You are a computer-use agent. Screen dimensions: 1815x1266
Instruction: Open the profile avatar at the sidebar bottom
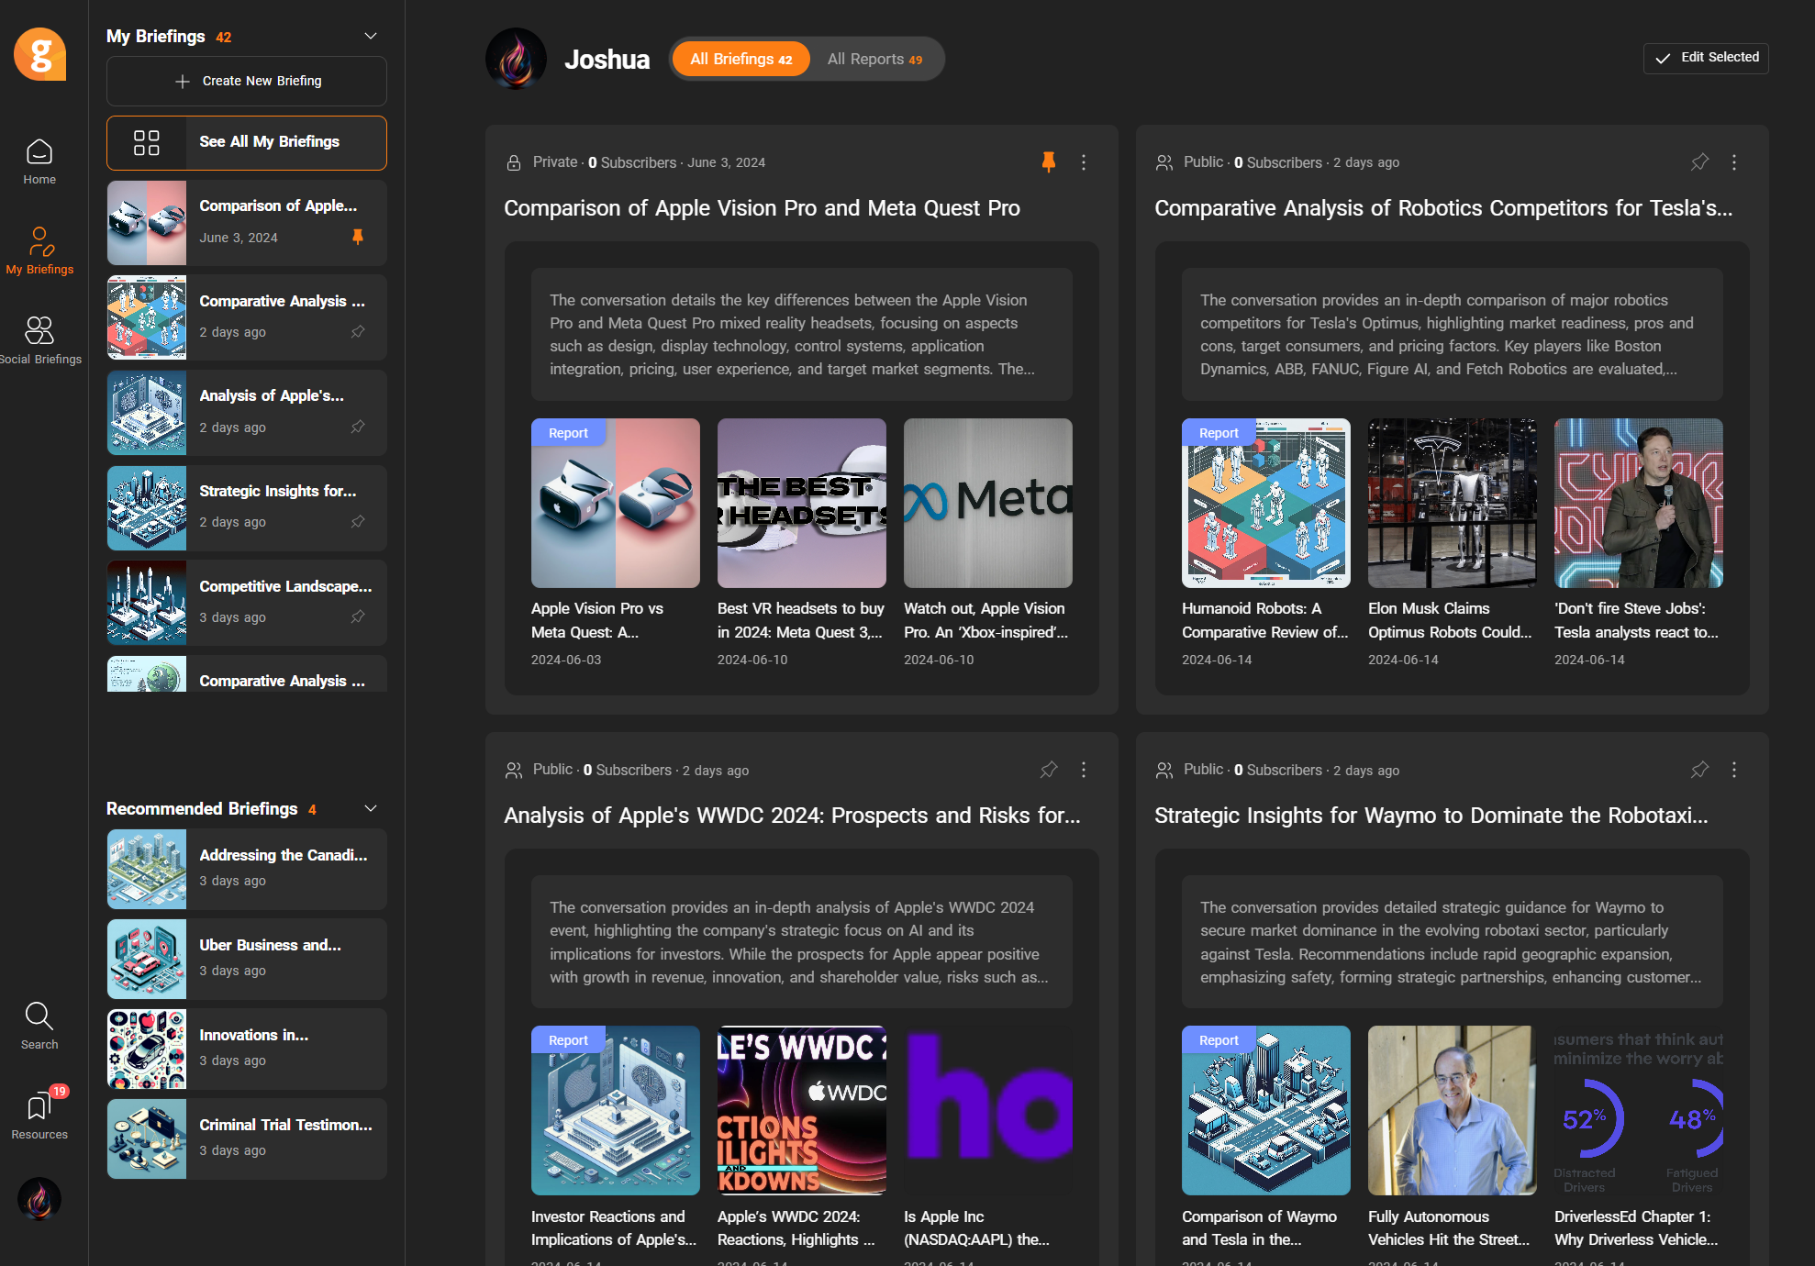coord(39,1199)
